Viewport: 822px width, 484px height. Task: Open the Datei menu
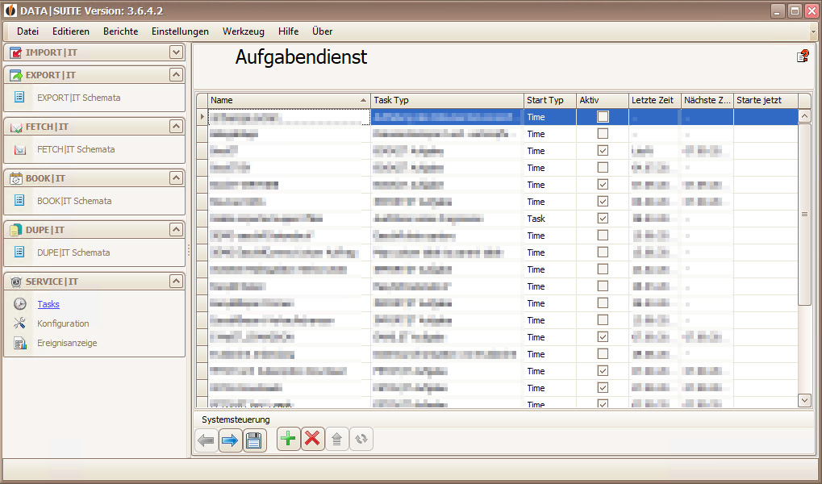pos(27,31)
